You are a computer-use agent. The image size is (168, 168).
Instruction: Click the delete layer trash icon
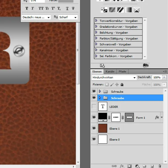click(159, 166)
